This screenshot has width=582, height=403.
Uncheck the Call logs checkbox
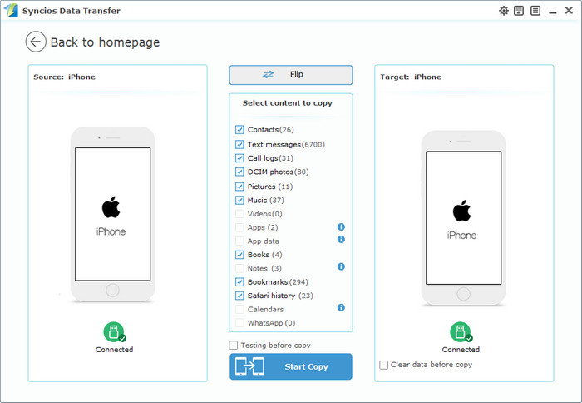coord(239,158)
